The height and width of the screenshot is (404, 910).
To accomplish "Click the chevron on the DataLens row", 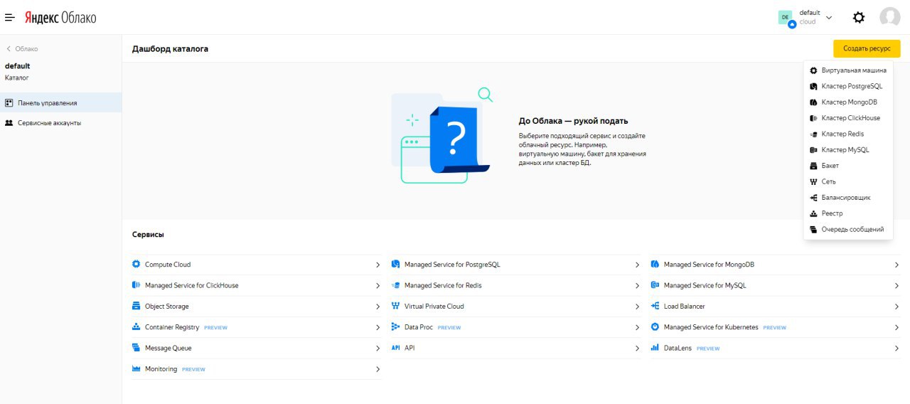I will (x=896, y=349).
